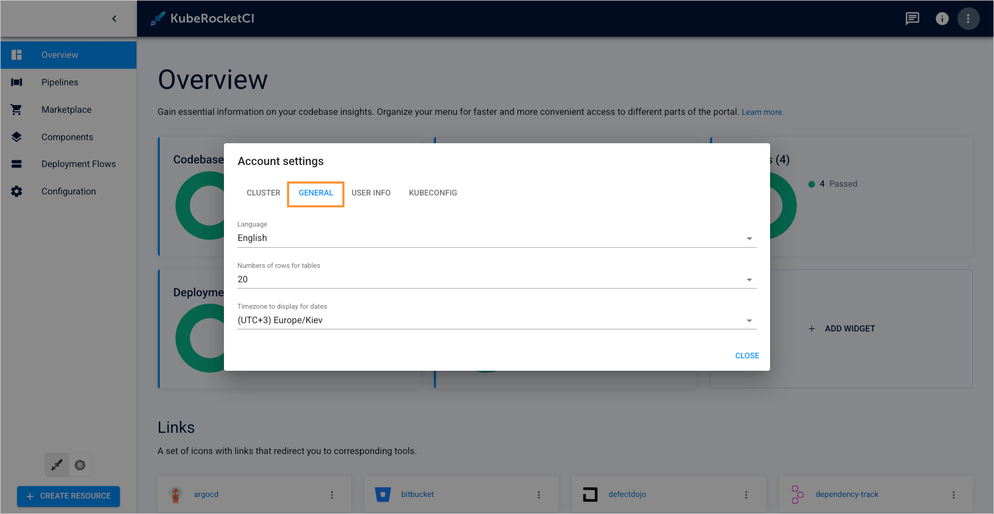Switch to the Kubernetes wheel view icon
This screenshot has height=514, width=994.
[x=80, y=465]
